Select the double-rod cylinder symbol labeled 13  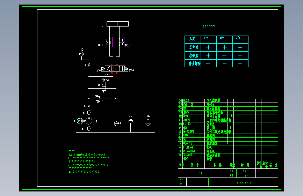(x=117, y=24)
